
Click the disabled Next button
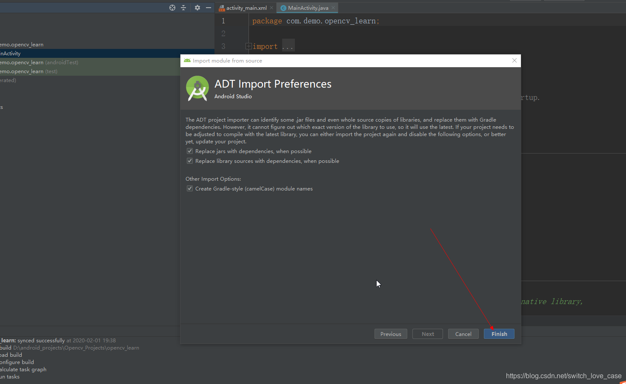[428, 334]
